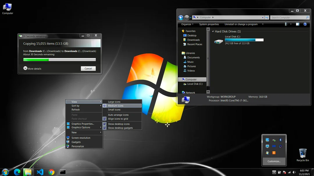314x176 pixels.
Task: Click the Local Disk capacity bar
Action: pyautogui.click(x=244, y=40)
